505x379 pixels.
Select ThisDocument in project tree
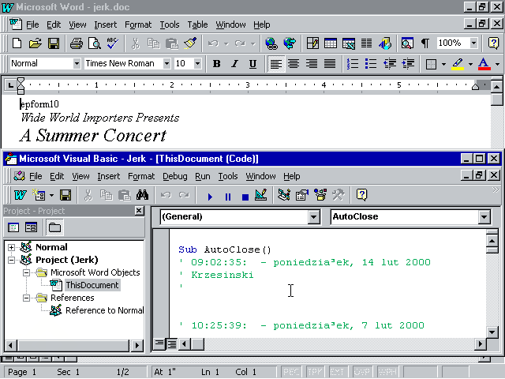[92, 285]
